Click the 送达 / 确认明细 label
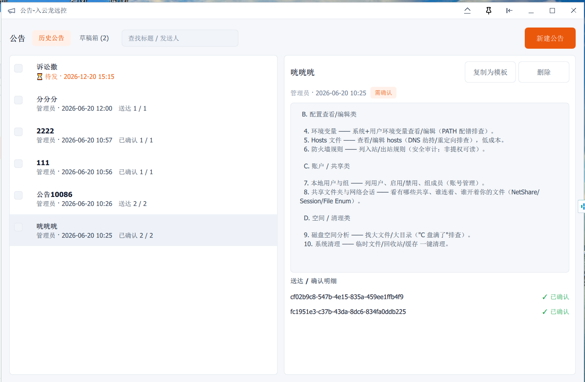The image size is (585, 382). [x=313, y=281]
